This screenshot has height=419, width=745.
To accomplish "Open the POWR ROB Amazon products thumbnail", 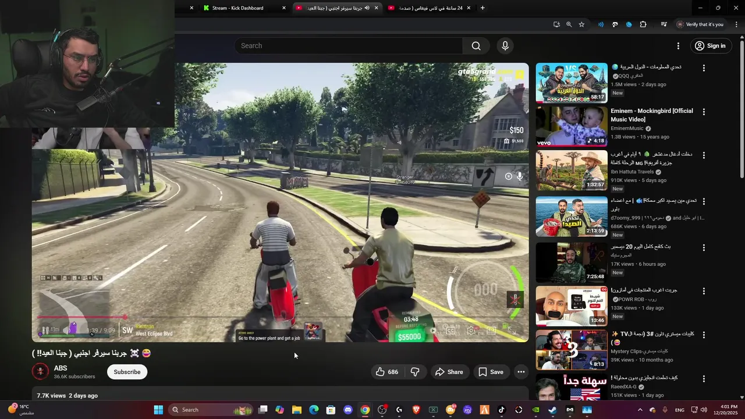I will coord(572,306).
